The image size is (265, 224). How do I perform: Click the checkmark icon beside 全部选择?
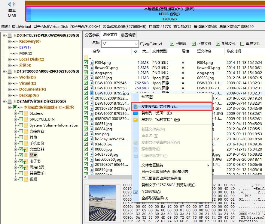(136, 192)
